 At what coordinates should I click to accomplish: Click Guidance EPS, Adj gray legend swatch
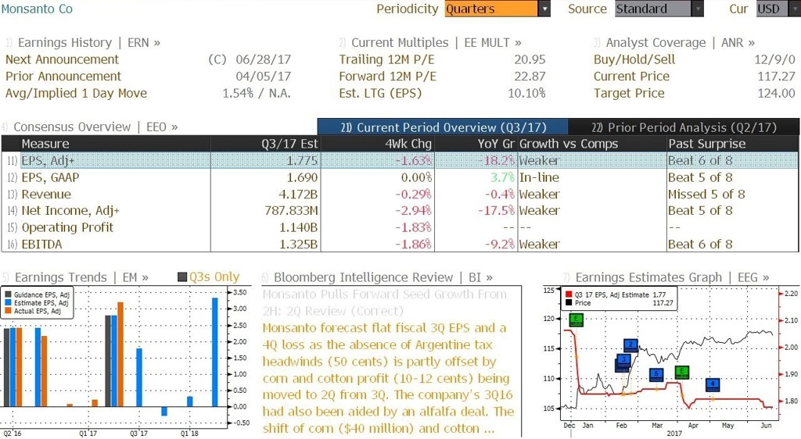coord(8,294)
